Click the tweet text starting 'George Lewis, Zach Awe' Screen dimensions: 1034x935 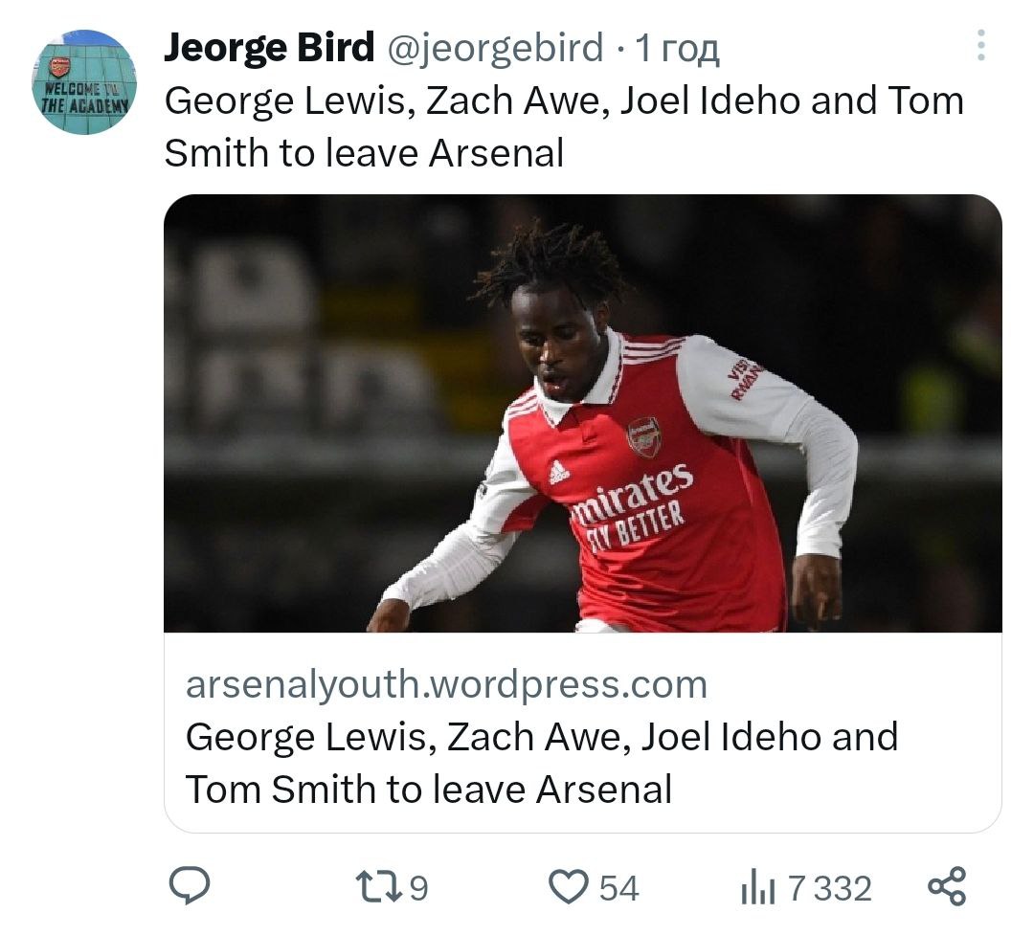click(563, 101)
